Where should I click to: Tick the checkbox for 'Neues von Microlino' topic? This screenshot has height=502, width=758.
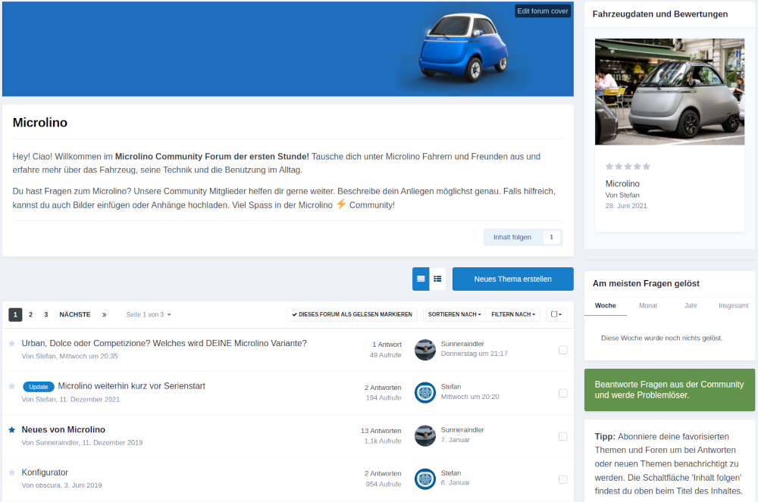coord(562,436)
